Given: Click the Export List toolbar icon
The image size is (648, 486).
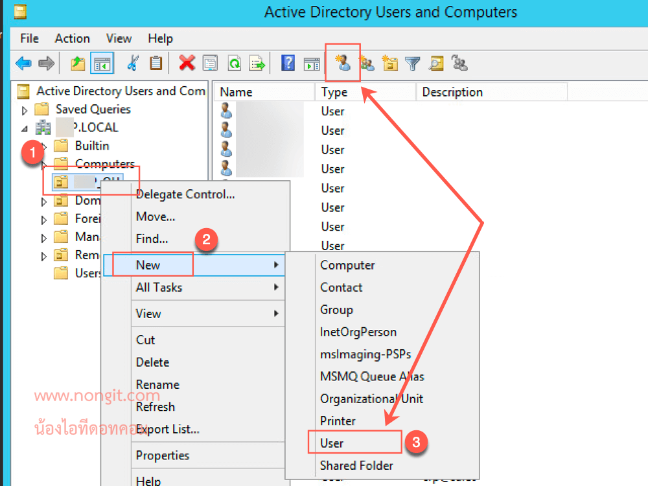Looking at the screenshot, I should pos(257,63).
